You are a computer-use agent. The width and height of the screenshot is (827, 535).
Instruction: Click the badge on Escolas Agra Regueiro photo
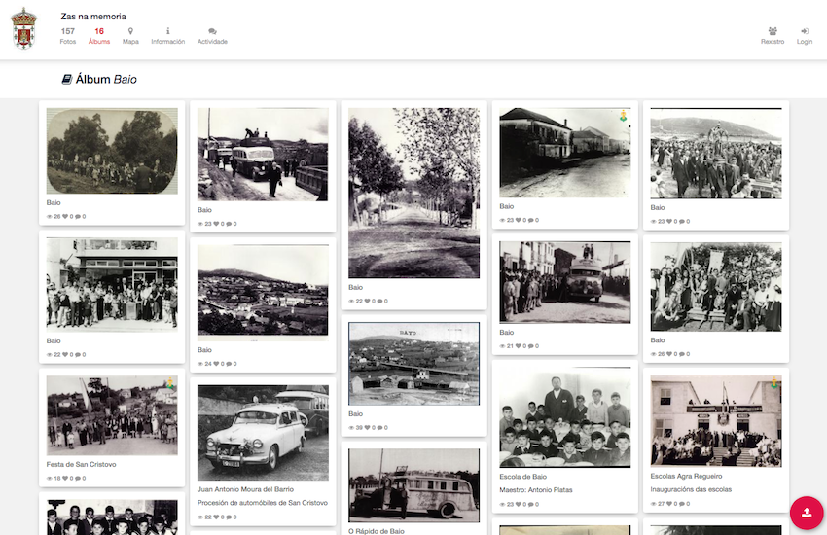click(774, 383)
